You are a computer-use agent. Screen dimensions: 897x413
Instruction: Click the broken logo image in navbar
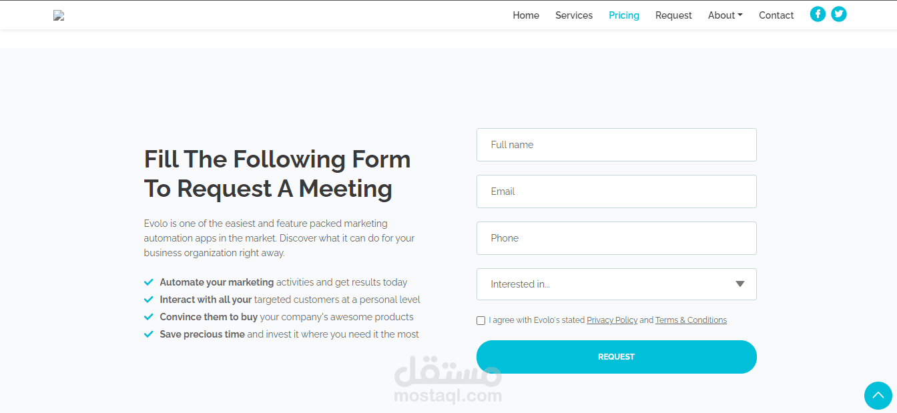tap(59, 15)
